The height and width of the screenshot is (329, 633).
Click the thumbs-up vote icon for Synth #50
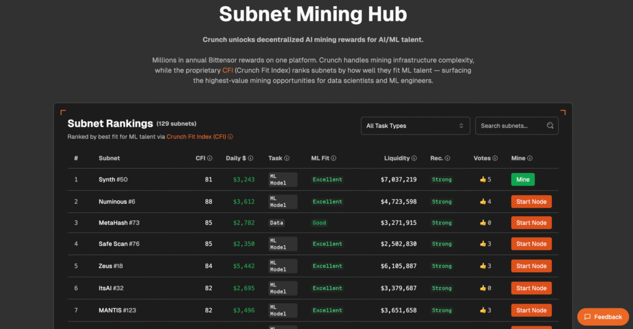click(x=483, y=180)
